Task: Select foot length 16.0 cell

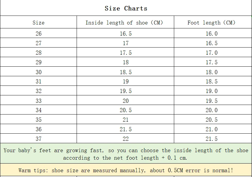Action: pos(212,33)
